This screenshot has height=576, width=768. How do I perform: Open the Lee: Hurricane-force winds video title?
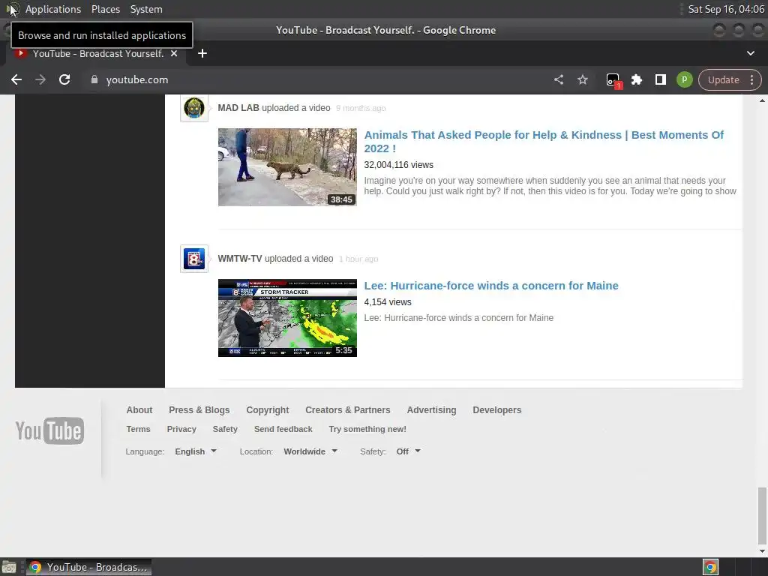click(x=490, y=286)
